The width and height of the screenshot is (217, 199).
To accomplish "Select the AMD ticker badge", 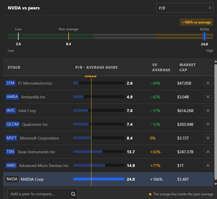I will click(x=11, y=165).
